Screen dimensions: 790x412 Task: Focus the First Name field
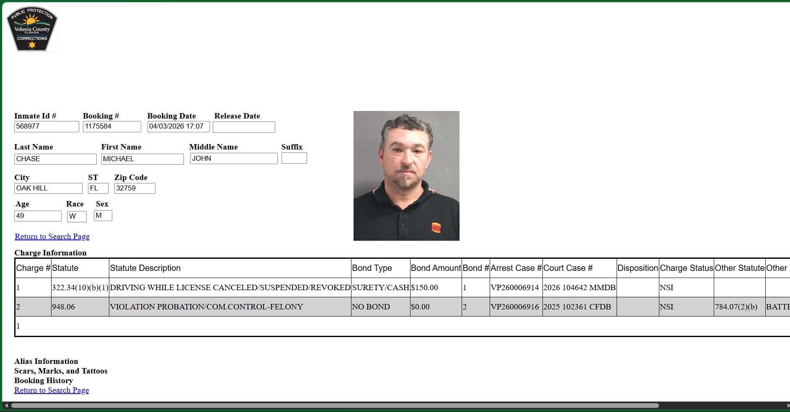(x=142, y=159)
